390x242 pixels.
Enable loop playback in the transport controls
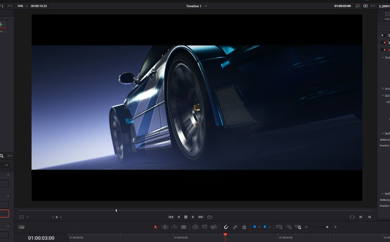coord(210,217)
